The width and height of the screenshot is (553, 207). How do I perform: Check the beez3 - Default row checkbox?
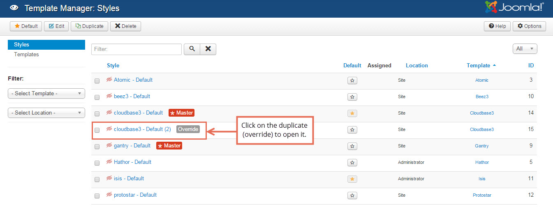97,97
